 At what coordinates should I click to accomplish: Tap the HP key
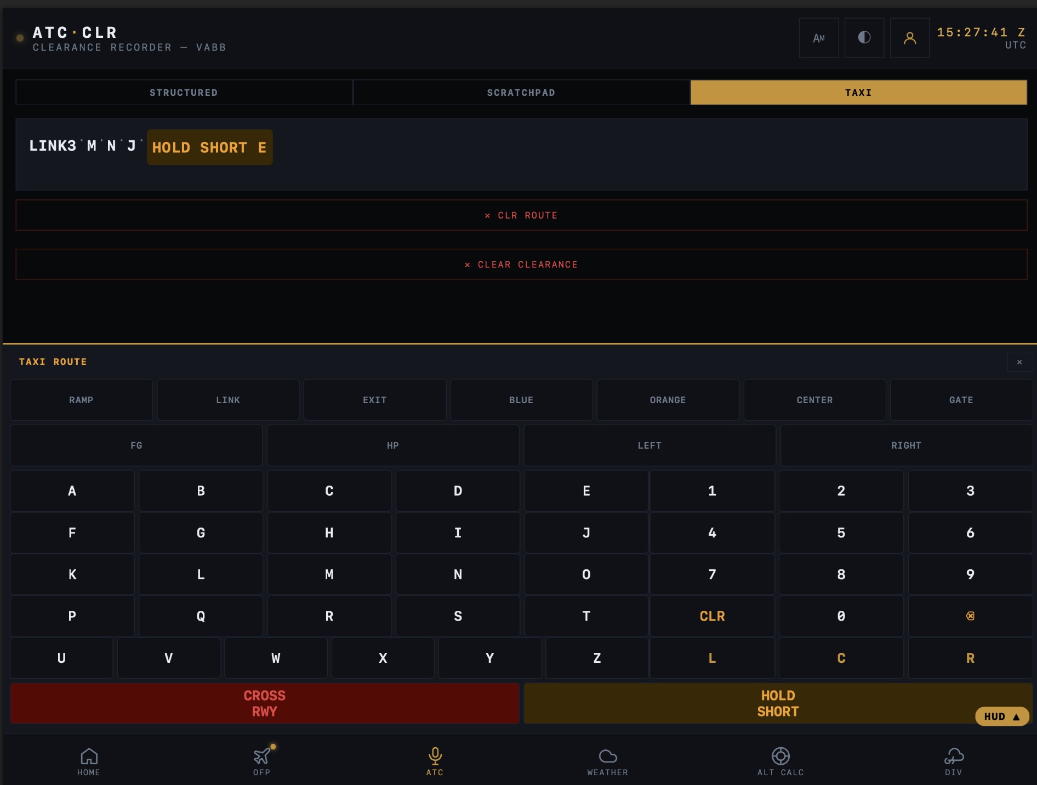(393, 445)
